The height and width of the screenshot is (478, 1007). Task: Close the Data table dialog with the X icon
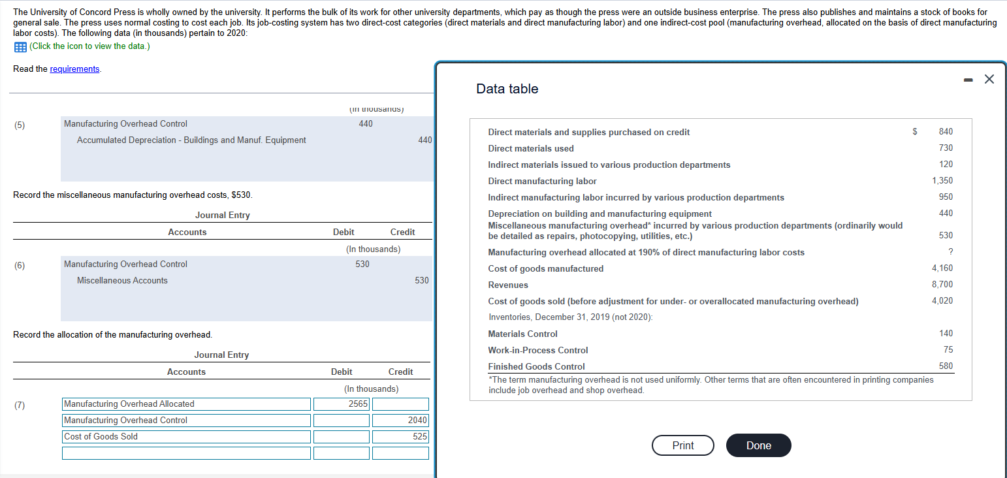989,78
